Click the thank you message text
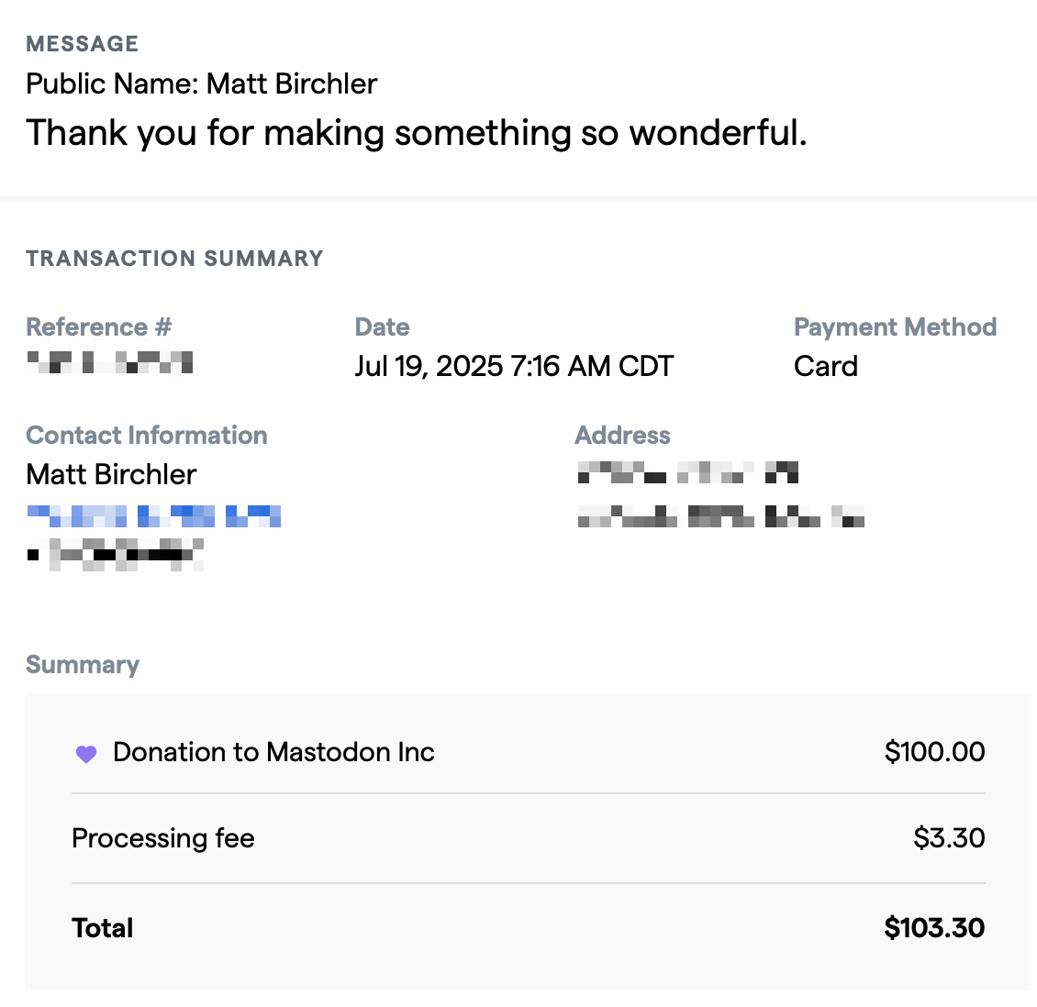1037x1007 pixels. pyautogui.click(x=416, y=133)
